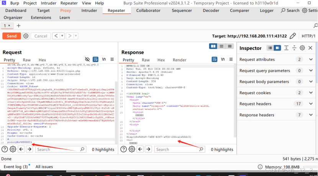Click the Memory info icon
The height and width of the screenshot is (176, 318).
tap(260, 167)
